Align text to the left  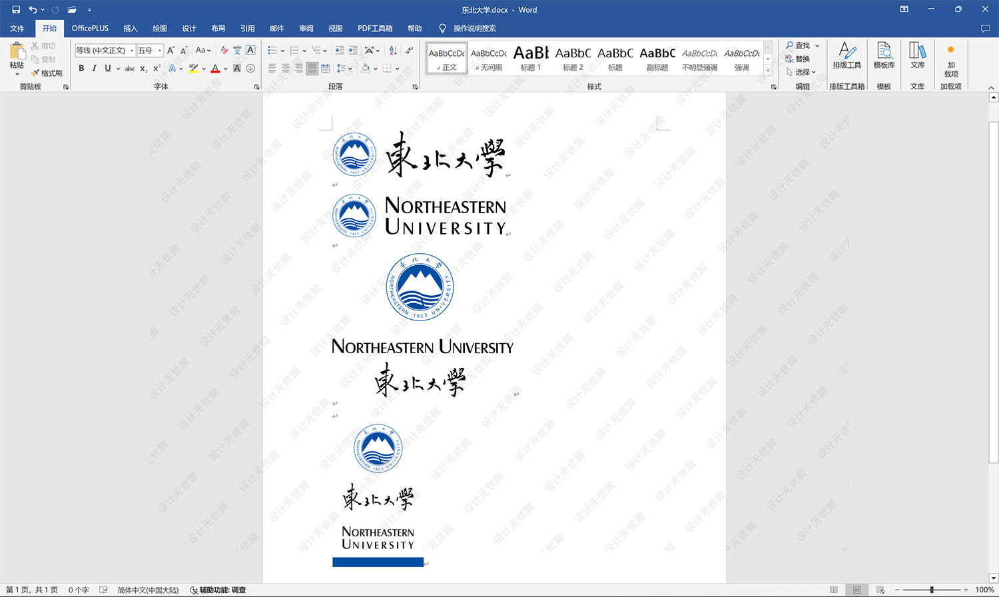point(272,68)
